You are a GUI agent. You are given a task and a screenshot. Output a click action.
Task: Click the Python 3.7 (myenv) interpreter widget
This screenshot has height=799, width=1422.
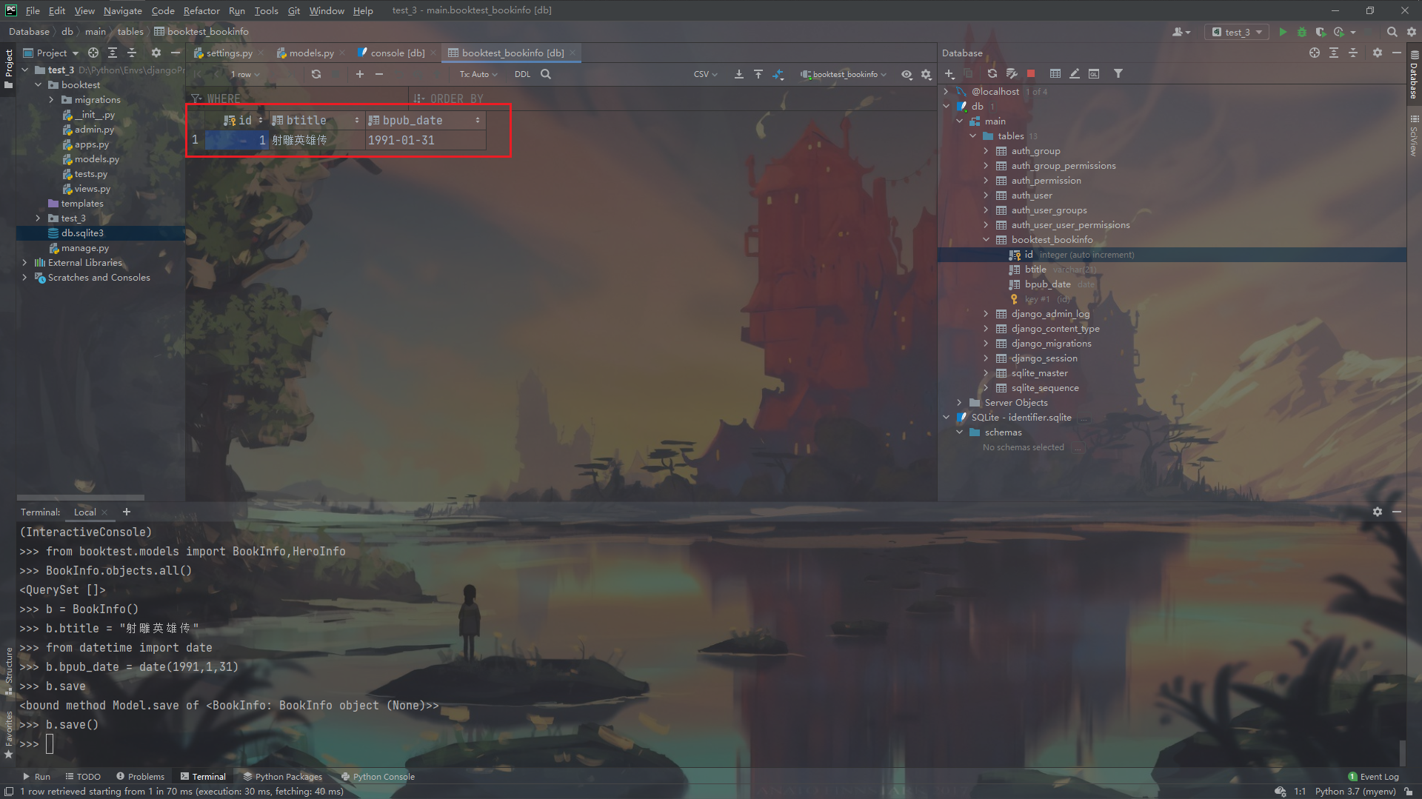coord(1355,792)
